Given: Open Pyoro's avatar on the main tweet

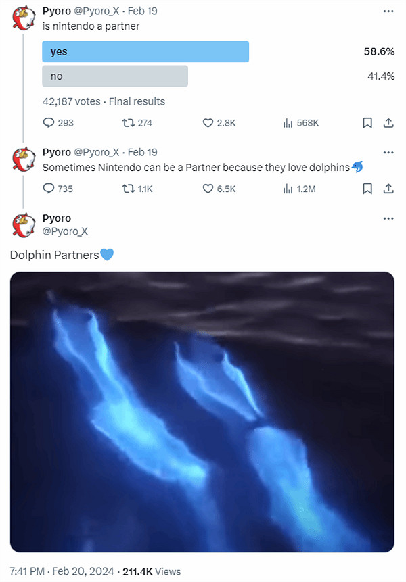Looking at the screenshot, I should (x=24, y=225).
